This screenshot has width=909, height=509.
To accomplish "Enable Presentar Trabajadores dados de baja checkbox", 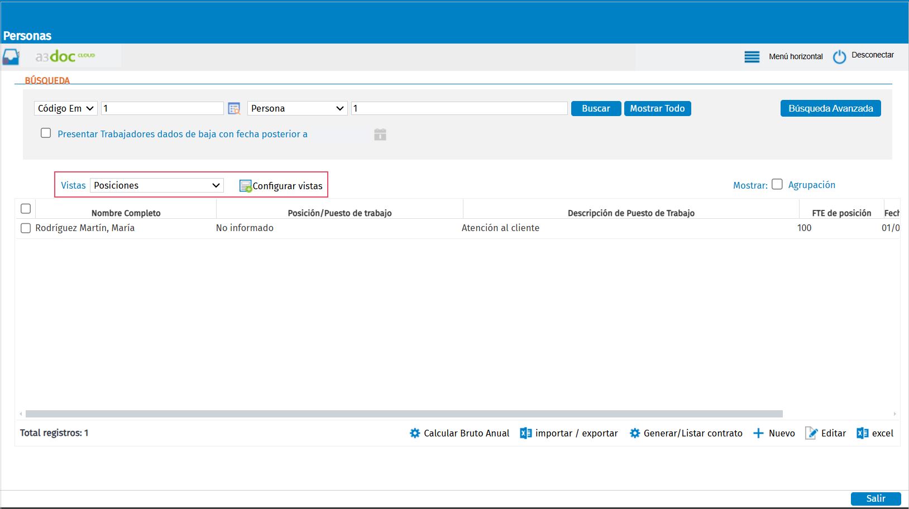I will click(x=46, y=133).
